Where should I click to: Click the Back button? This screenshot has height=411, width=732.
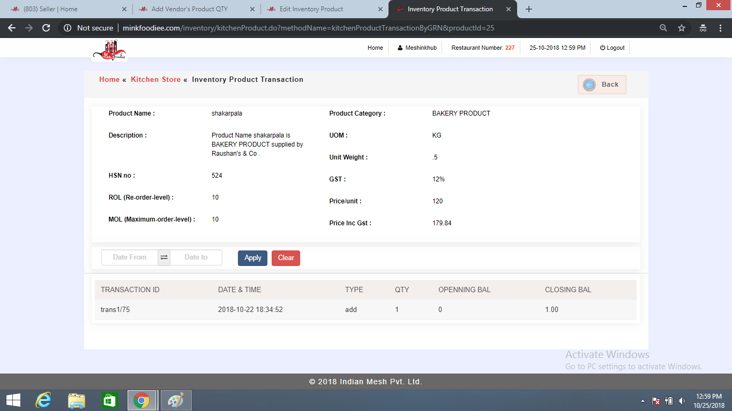(x=602, y=85)
